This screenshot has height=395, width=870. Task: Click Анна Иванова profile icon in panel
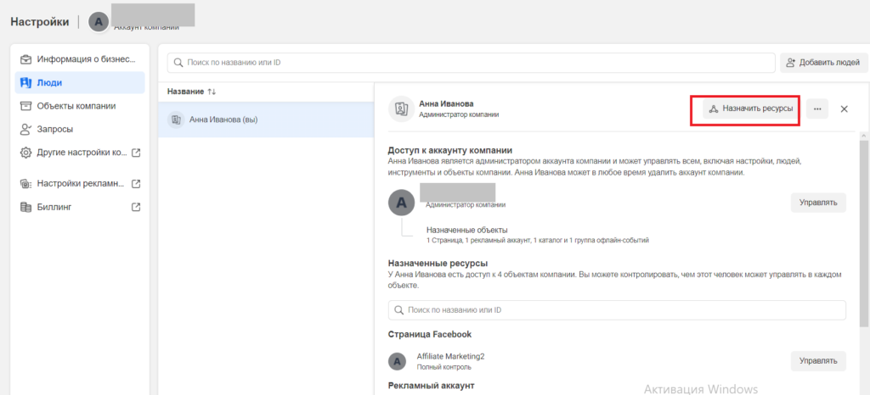tap(399, 108)
